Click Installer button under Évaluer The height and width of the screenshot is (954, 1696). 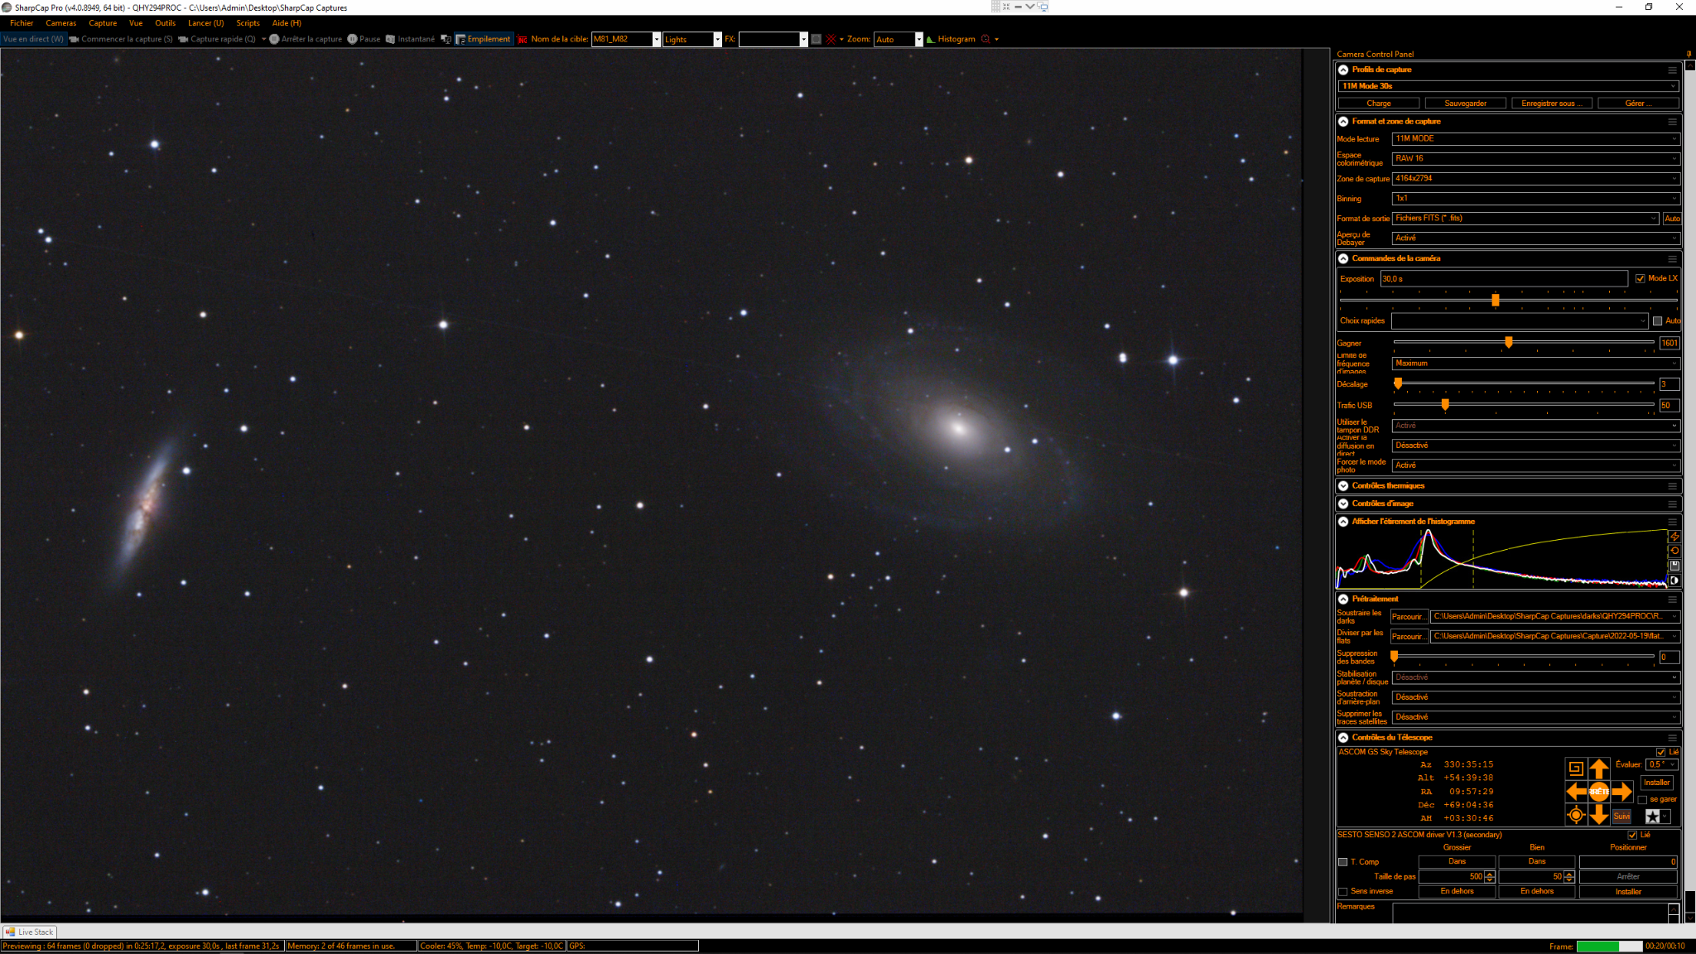1656,783
